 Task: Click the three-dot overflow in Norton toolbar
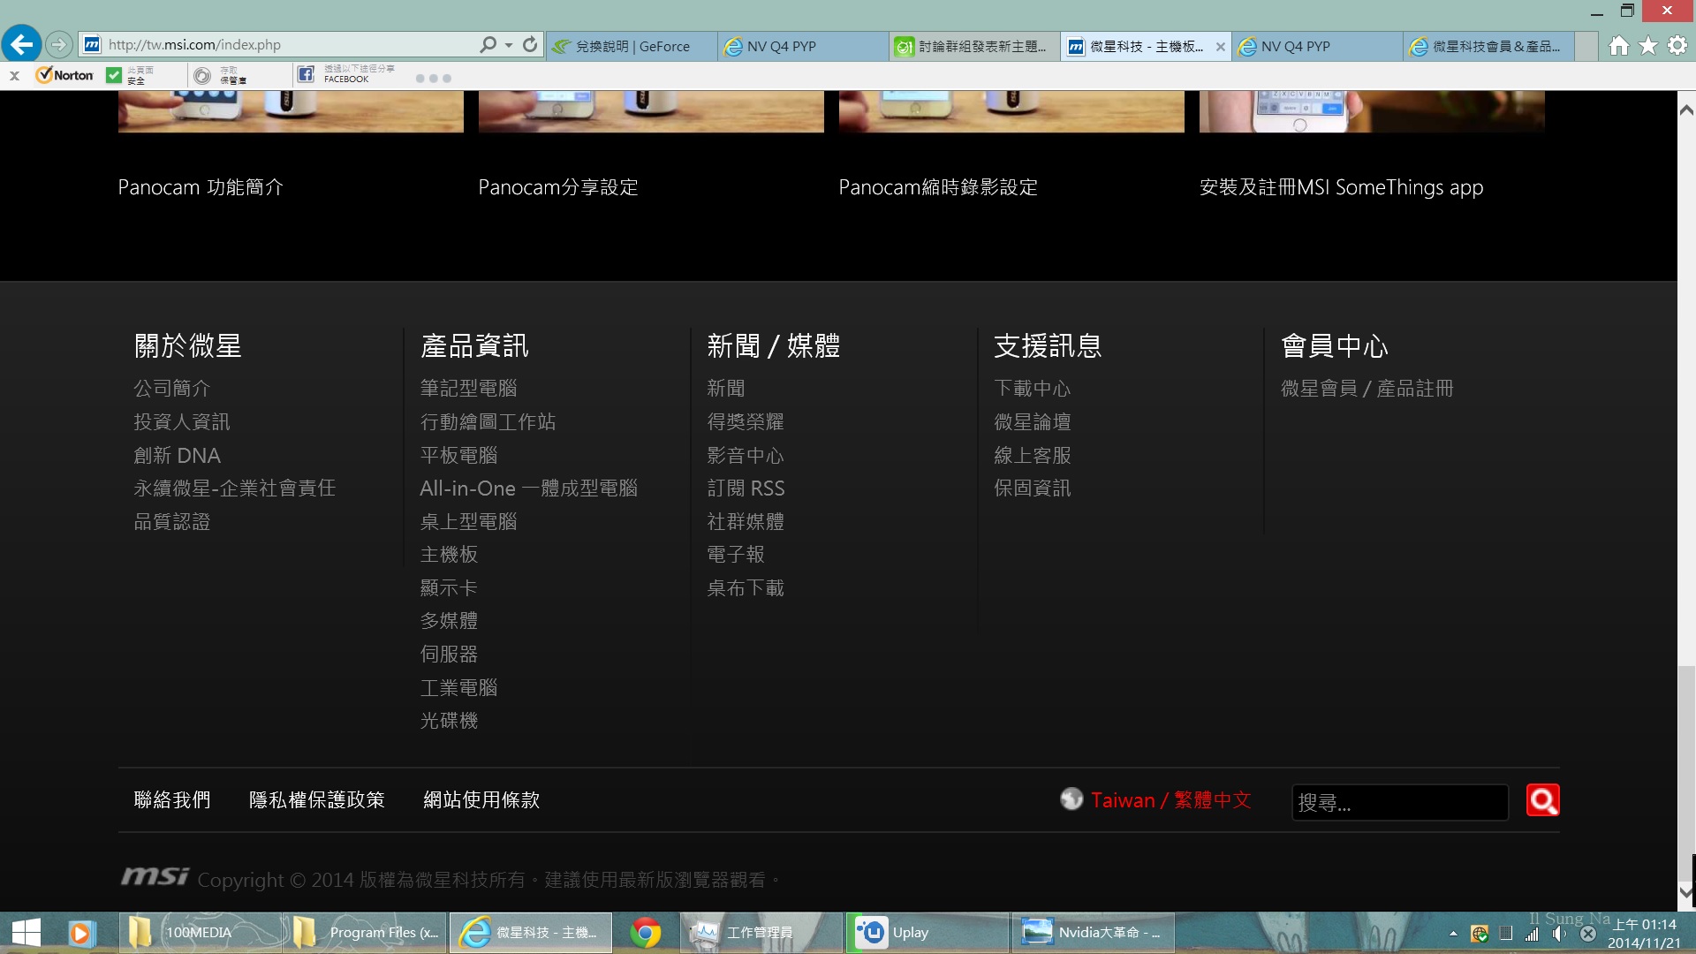pos(434,79)
